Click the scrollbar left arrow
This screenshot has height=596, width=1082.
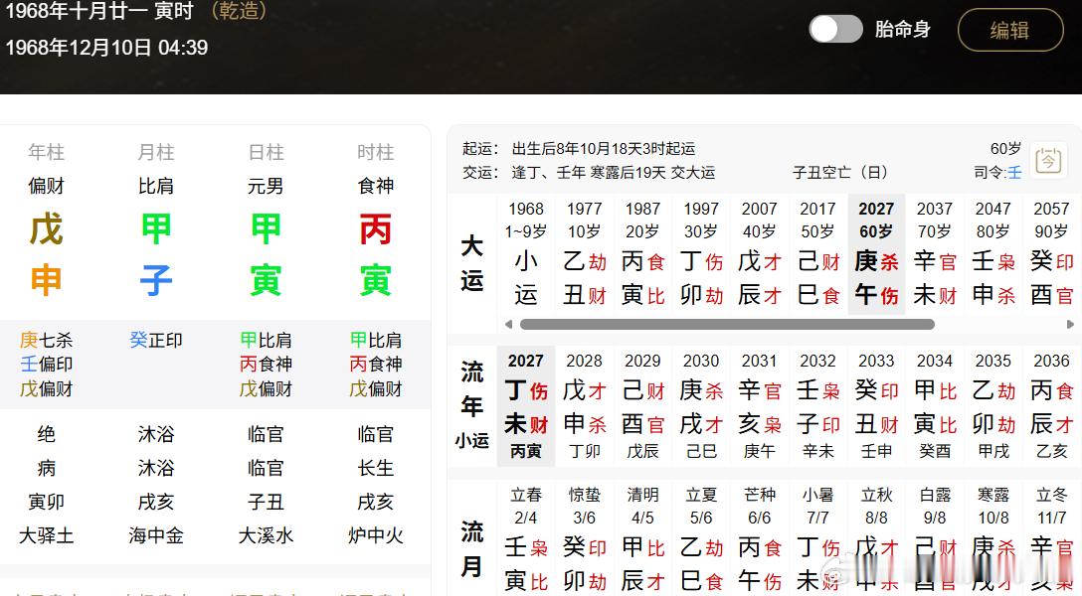(508, 324)
